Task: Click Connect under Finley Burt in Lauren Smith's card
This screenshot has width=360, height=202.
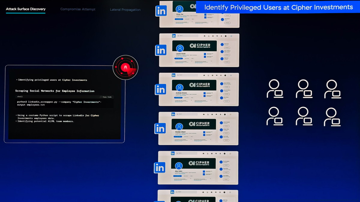Action: 227,62
